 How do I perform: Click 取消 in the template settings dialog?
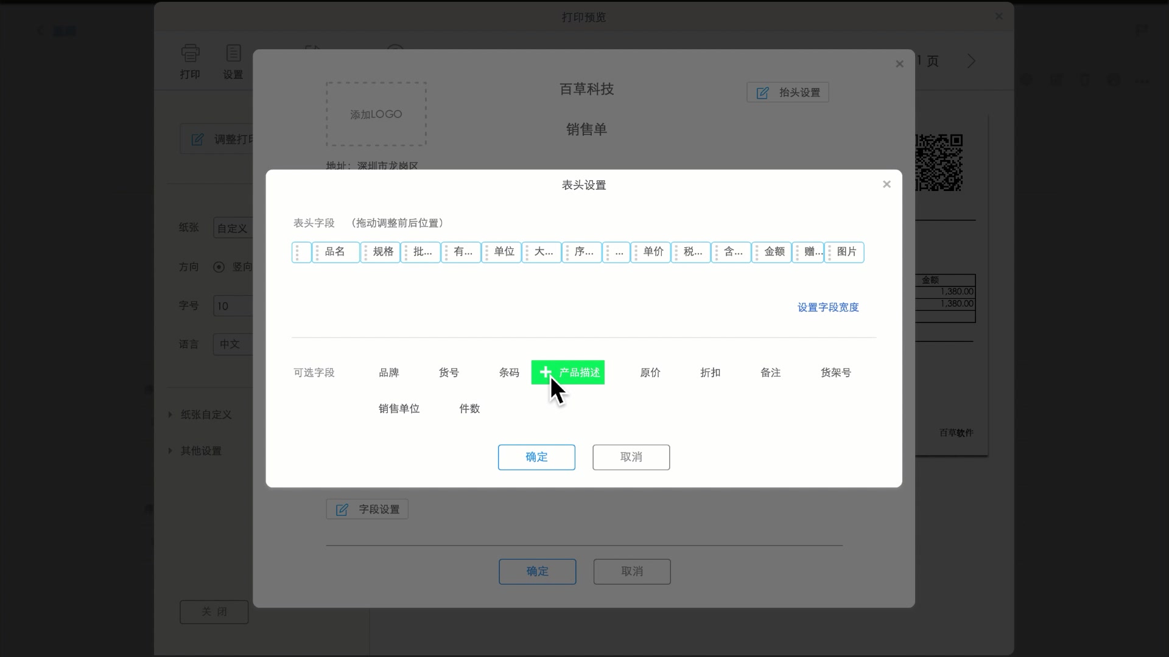coord(632,571)
